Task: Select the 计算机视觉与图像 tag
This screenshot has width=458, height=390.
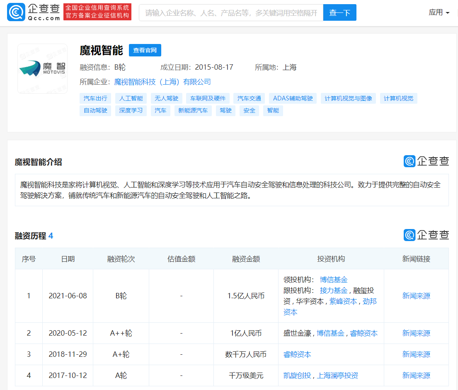Action: [x=348, y=98]
